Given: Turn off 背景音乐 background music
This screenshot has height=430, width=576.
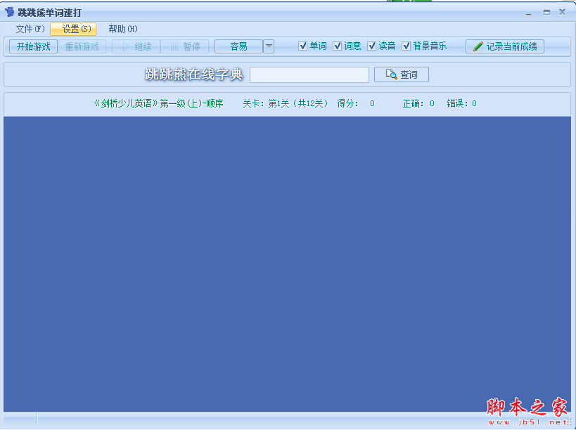Looking at the screenshot, I should (405, 46).
